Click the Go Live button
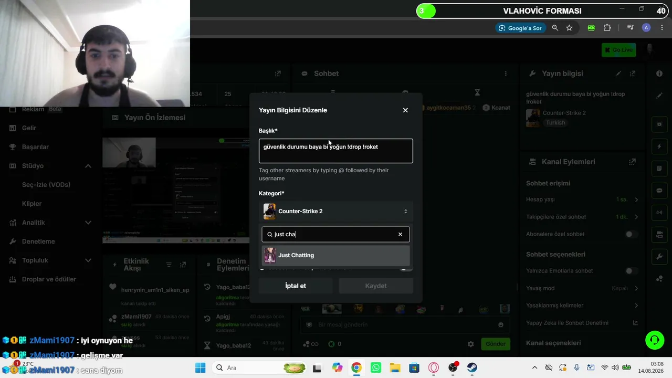The width and height of the screenshot is (672, 378). (x=619, y=50)
